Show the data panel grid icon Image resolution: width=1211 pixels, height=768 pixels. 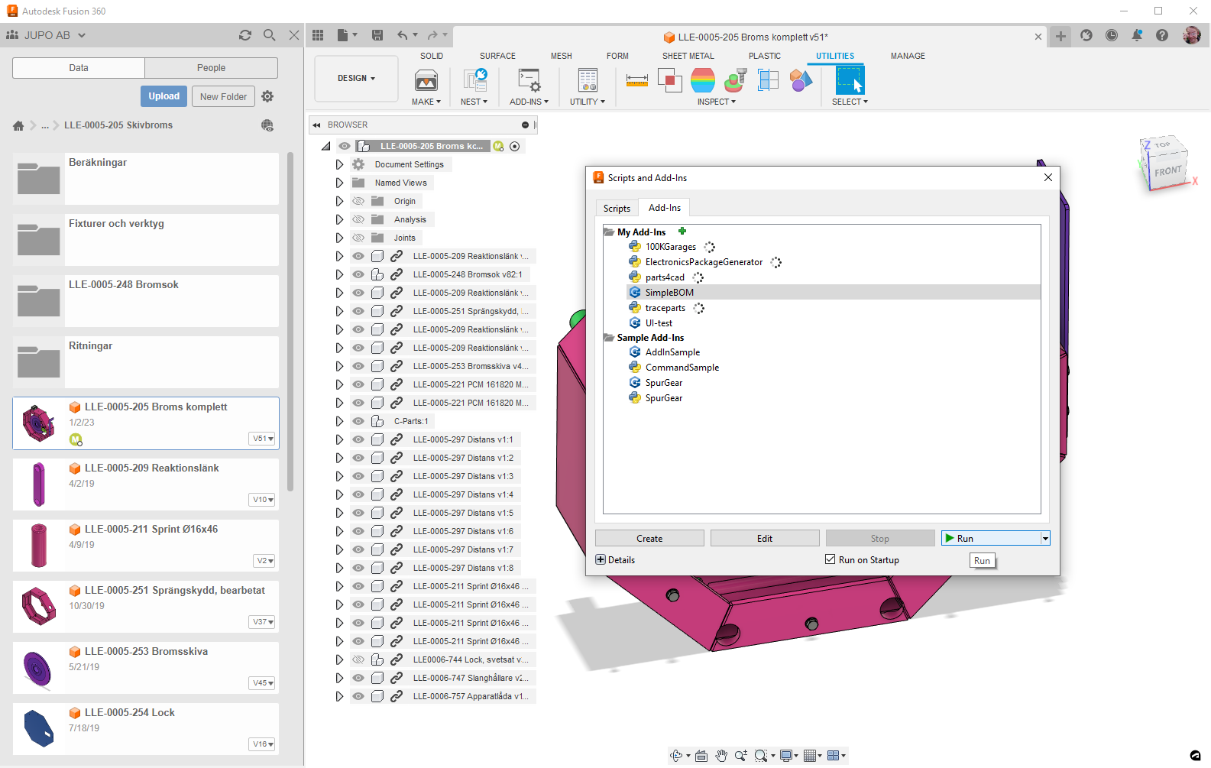318,35
